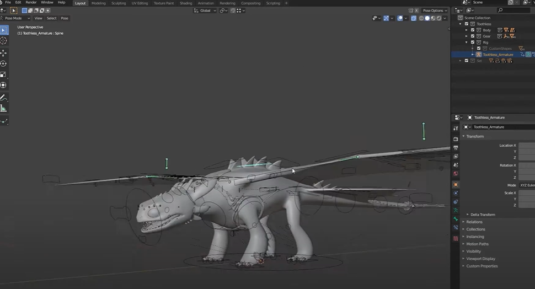
Task: Open the rotation Mode XYZ Euler dropdown
Action: tap(527, 185)
